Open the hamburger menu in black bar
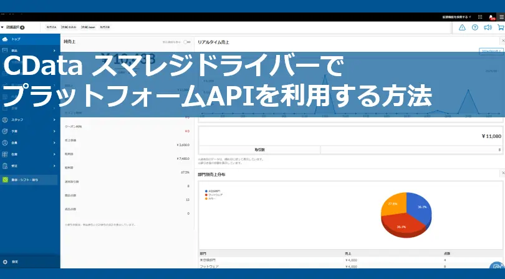This screenshot has width=505, height=279. (502, 17)
